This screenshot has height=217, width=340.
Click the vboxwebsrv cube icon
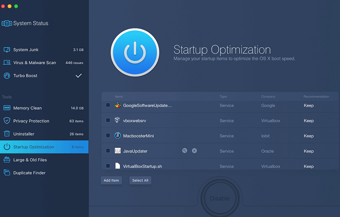pos(117,120)
